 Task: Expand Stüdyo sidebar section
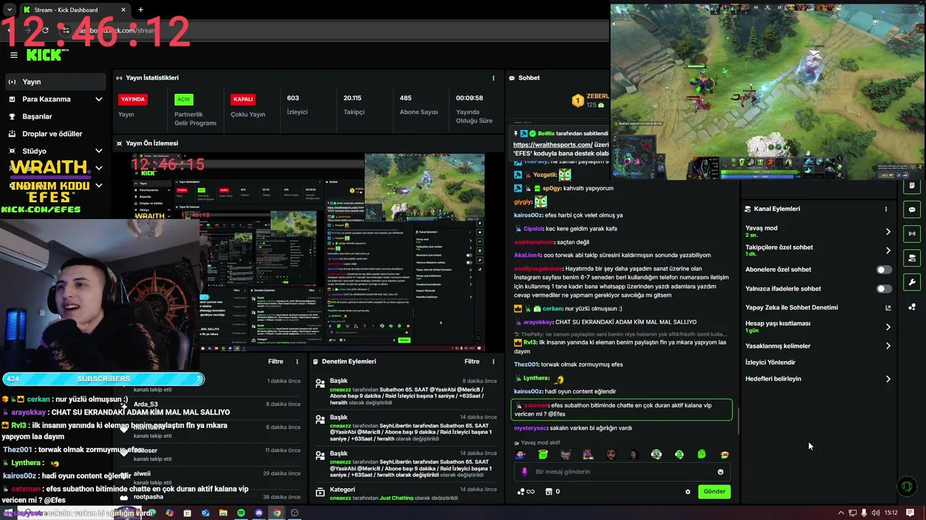[x=98, y=152]
